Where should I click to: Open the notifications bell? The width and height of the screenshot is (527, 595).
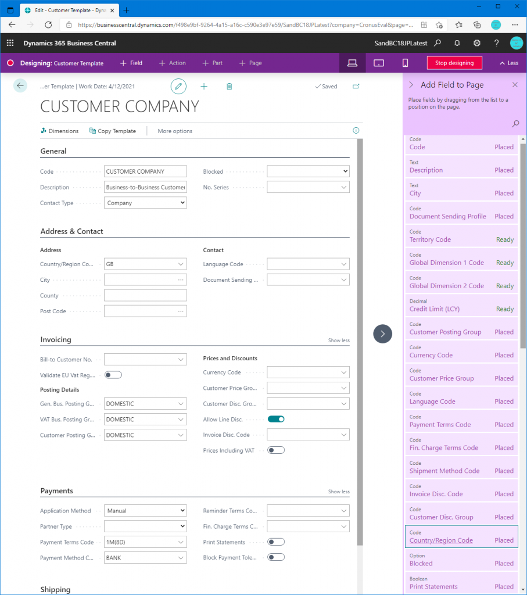point(457,43)
